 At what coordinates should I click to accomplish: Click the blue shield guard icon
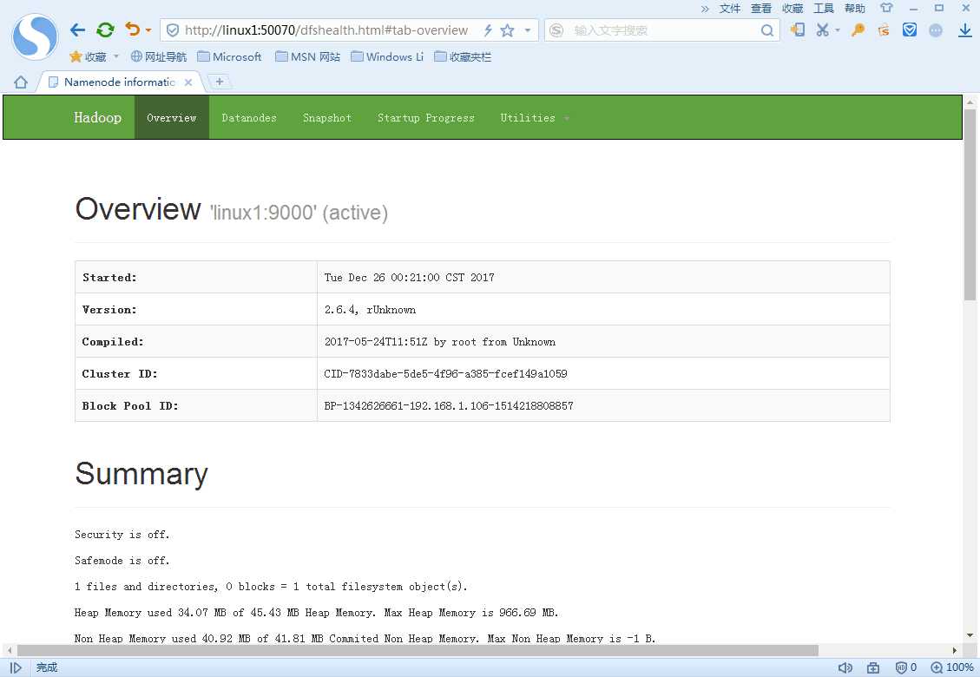click(x=910, y=30)
